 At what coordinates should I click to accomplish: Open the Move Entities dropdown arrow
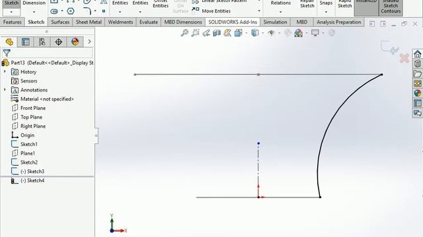click(x=259, y=11)
